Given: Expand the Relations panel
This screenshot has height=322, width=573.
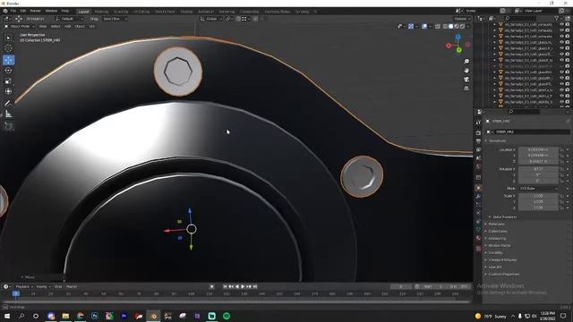Looking at the screenshot, I should (x=496, y=224).
